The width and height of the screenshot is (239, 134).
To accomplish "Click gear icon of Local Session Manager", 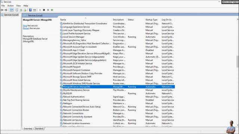I will [61, 37].
